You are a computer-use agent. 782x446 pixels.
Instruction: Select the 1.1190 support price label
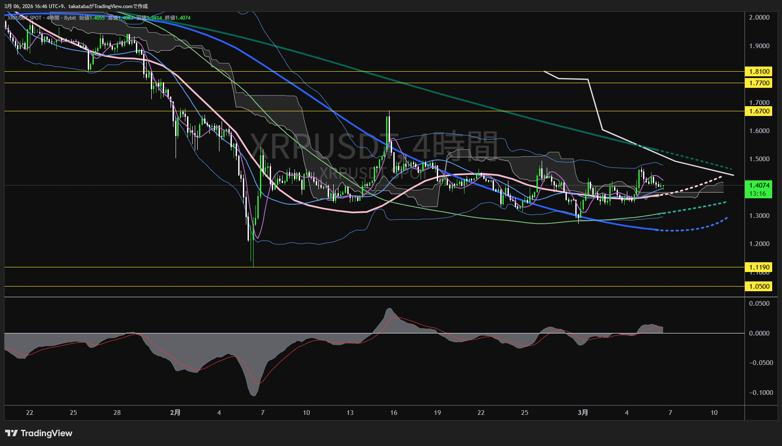point(759,267)
